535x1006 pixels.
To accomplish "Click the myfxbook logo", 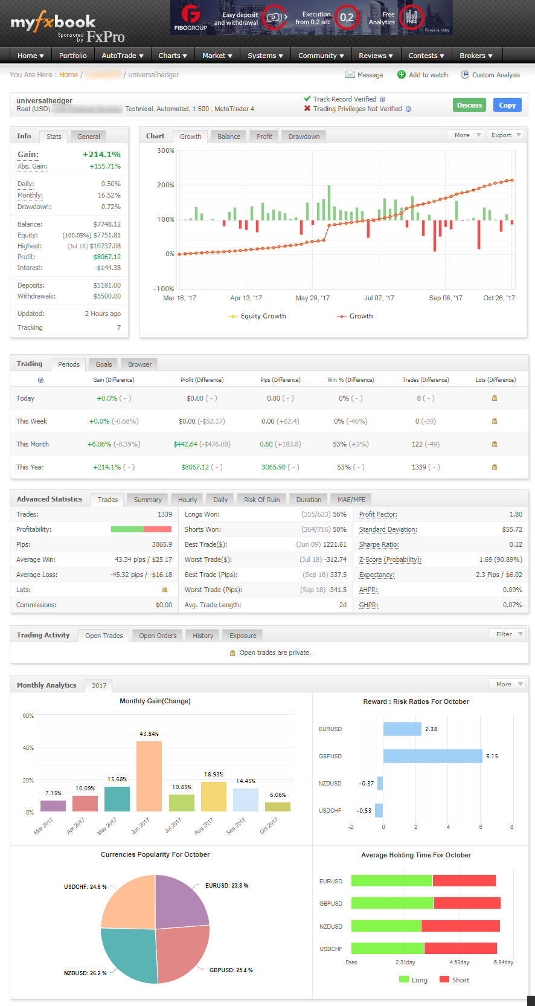I will (x=53, y=23).
